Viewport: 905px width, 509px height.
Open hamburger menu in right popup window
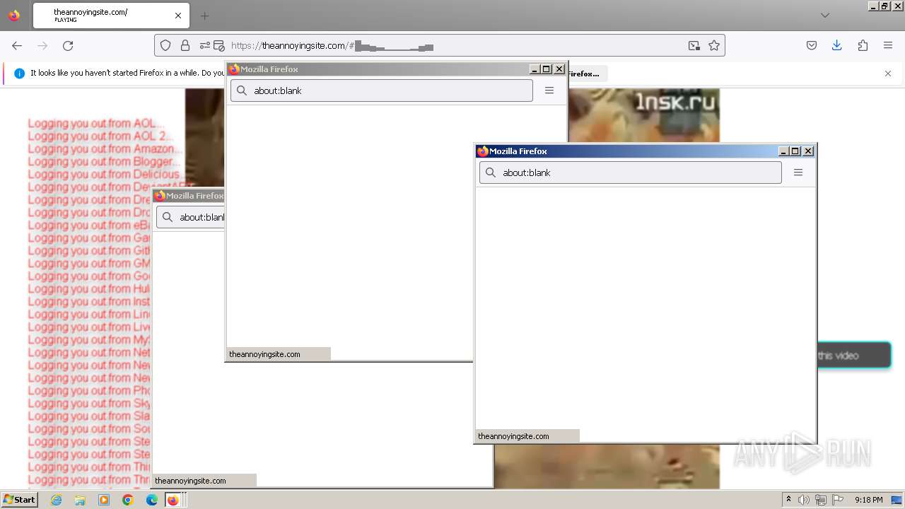798,172
